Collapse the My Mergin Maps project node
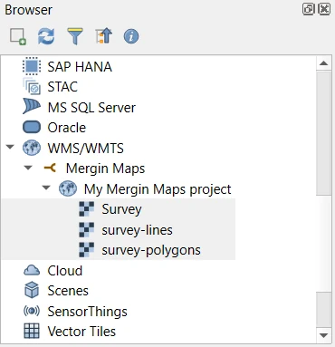The height and width of the screenshot is (347, 335). [x=46, y=188]
